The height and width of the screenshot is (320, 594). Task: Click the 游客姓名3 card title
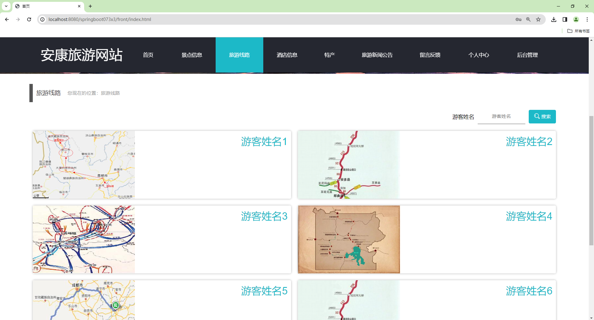coord(264,216)
